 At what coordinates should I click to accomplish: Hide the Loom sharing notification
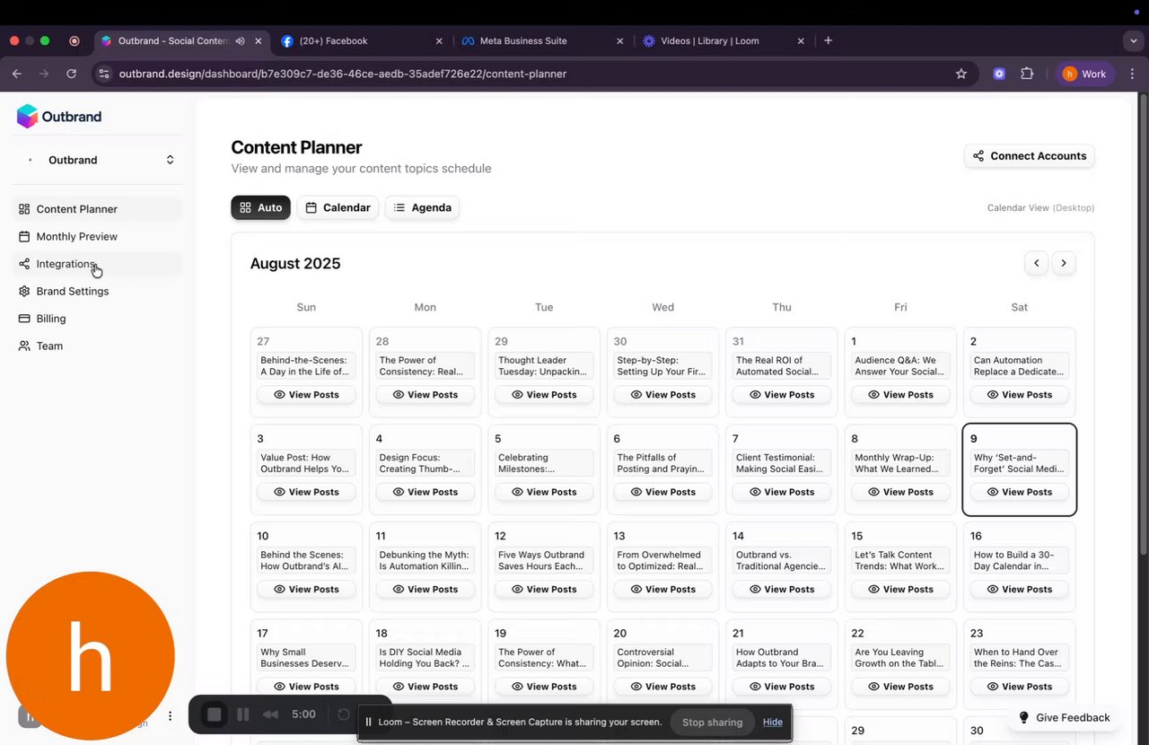(x=773, y=723)
